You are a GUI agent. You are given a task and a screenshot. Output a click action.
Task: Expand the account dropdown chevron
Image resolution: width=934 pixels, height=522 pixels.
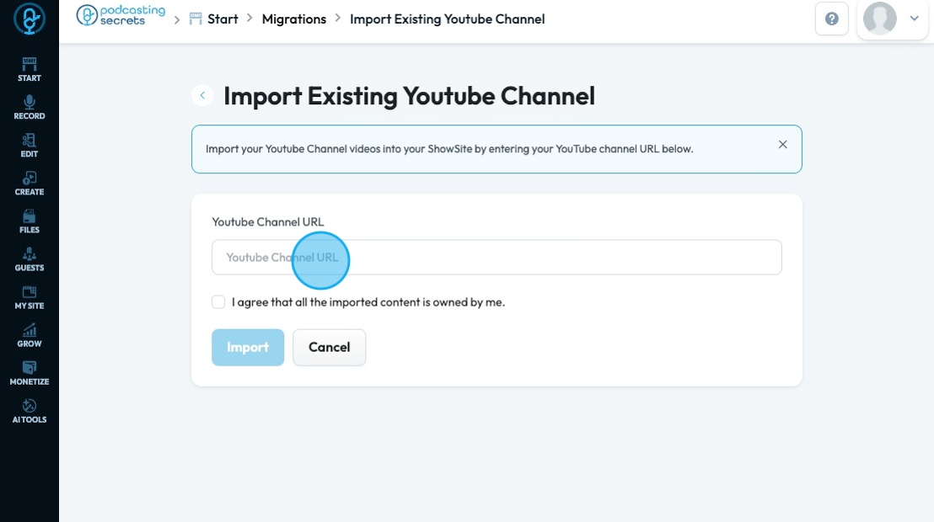[915, 19]
